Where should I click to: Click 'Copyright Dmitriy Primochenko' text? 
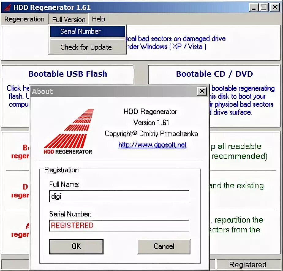click(151, 134)
